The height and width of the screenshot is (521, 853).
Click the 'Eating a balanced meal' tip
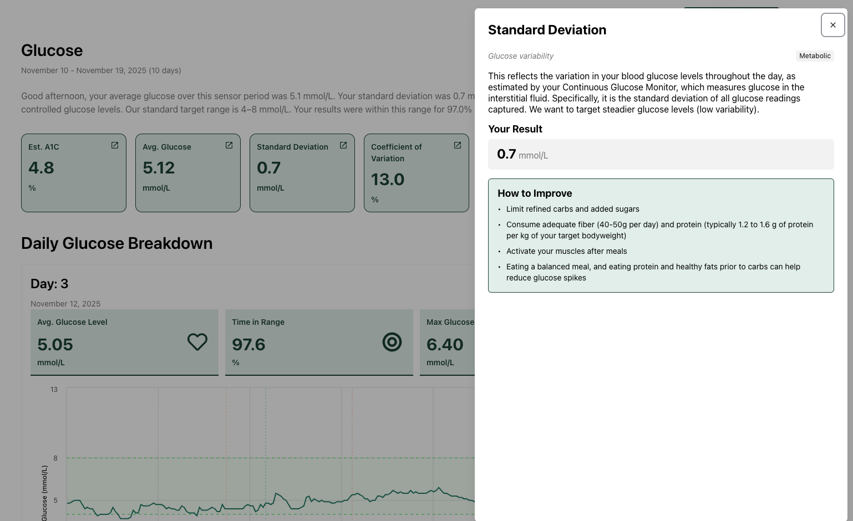point(653,272)
